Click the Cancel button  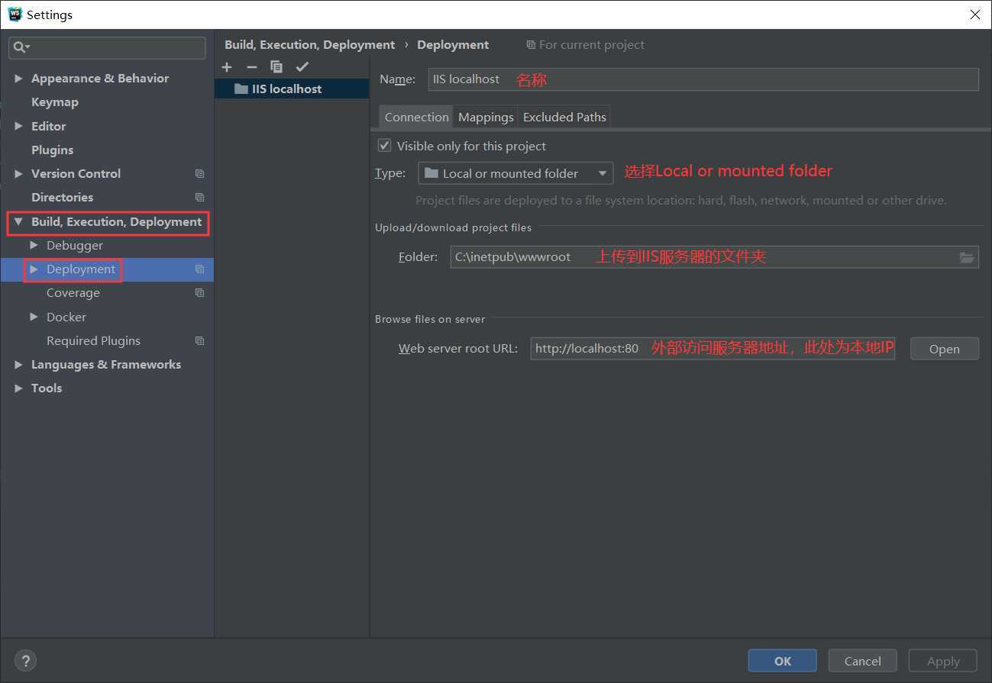click(863, 661)
